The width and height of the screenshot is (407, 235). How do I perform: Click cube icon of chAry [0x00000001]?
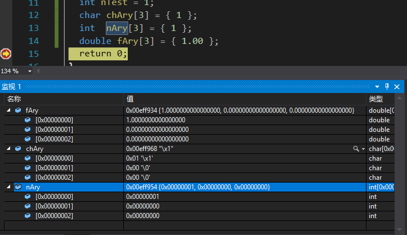tap(28, 168)
